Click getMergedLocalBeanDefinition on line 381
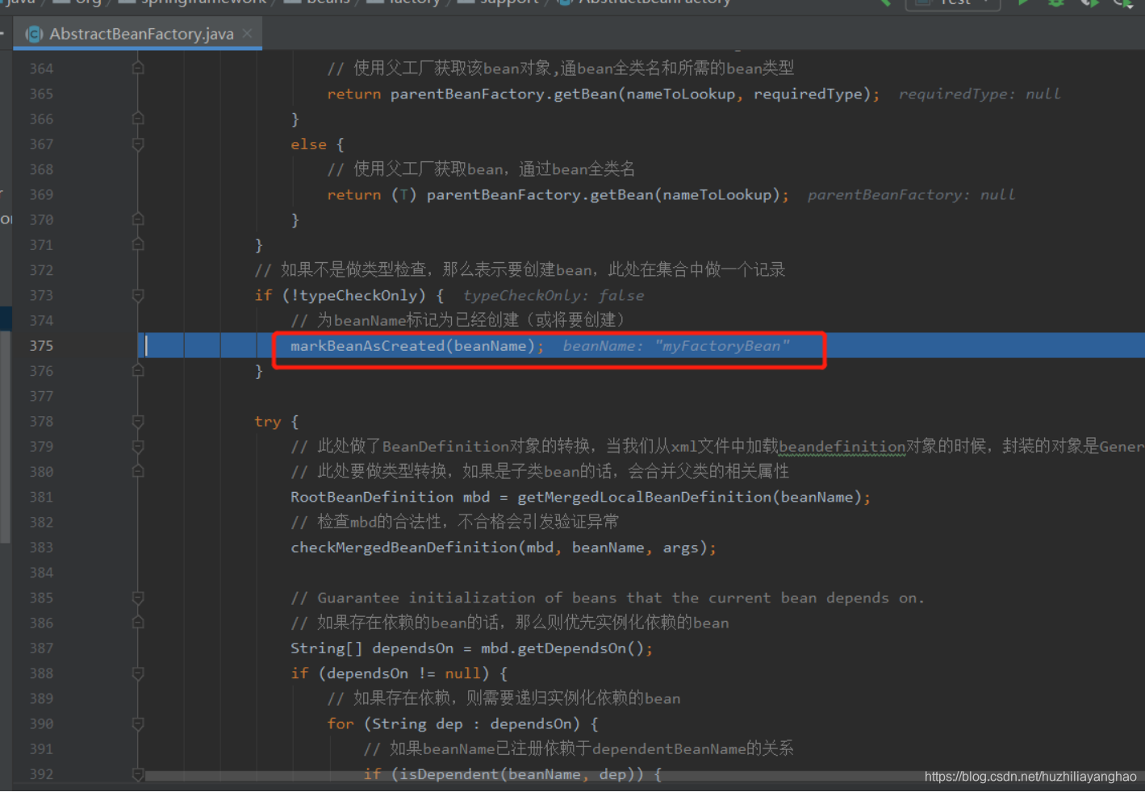 point(644,497)
